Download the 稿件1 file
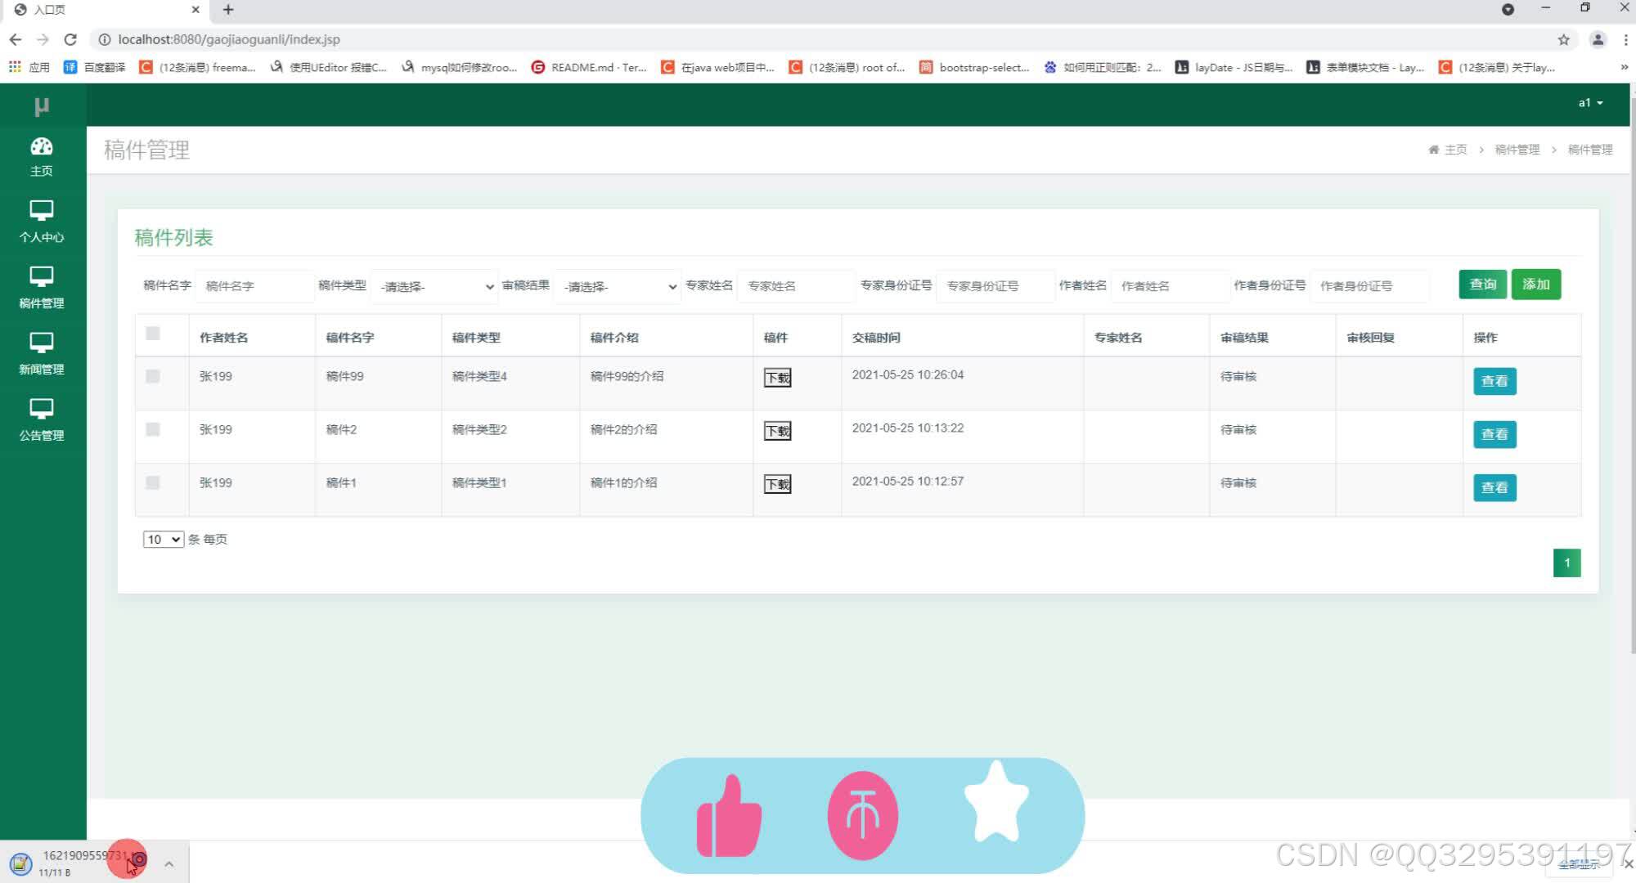The image size is (1636, 883). [x=777, y=484]
